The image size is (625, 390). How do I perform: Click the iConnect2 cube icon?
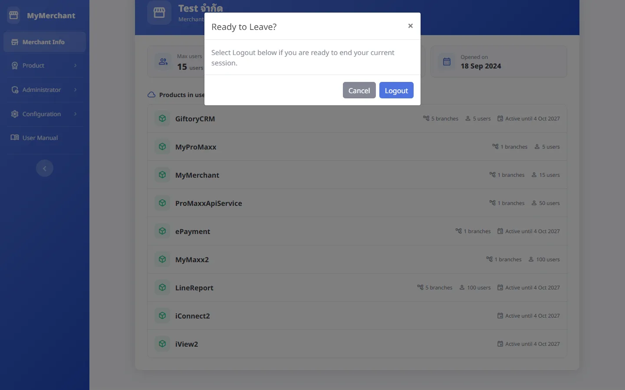click(162, 315)
